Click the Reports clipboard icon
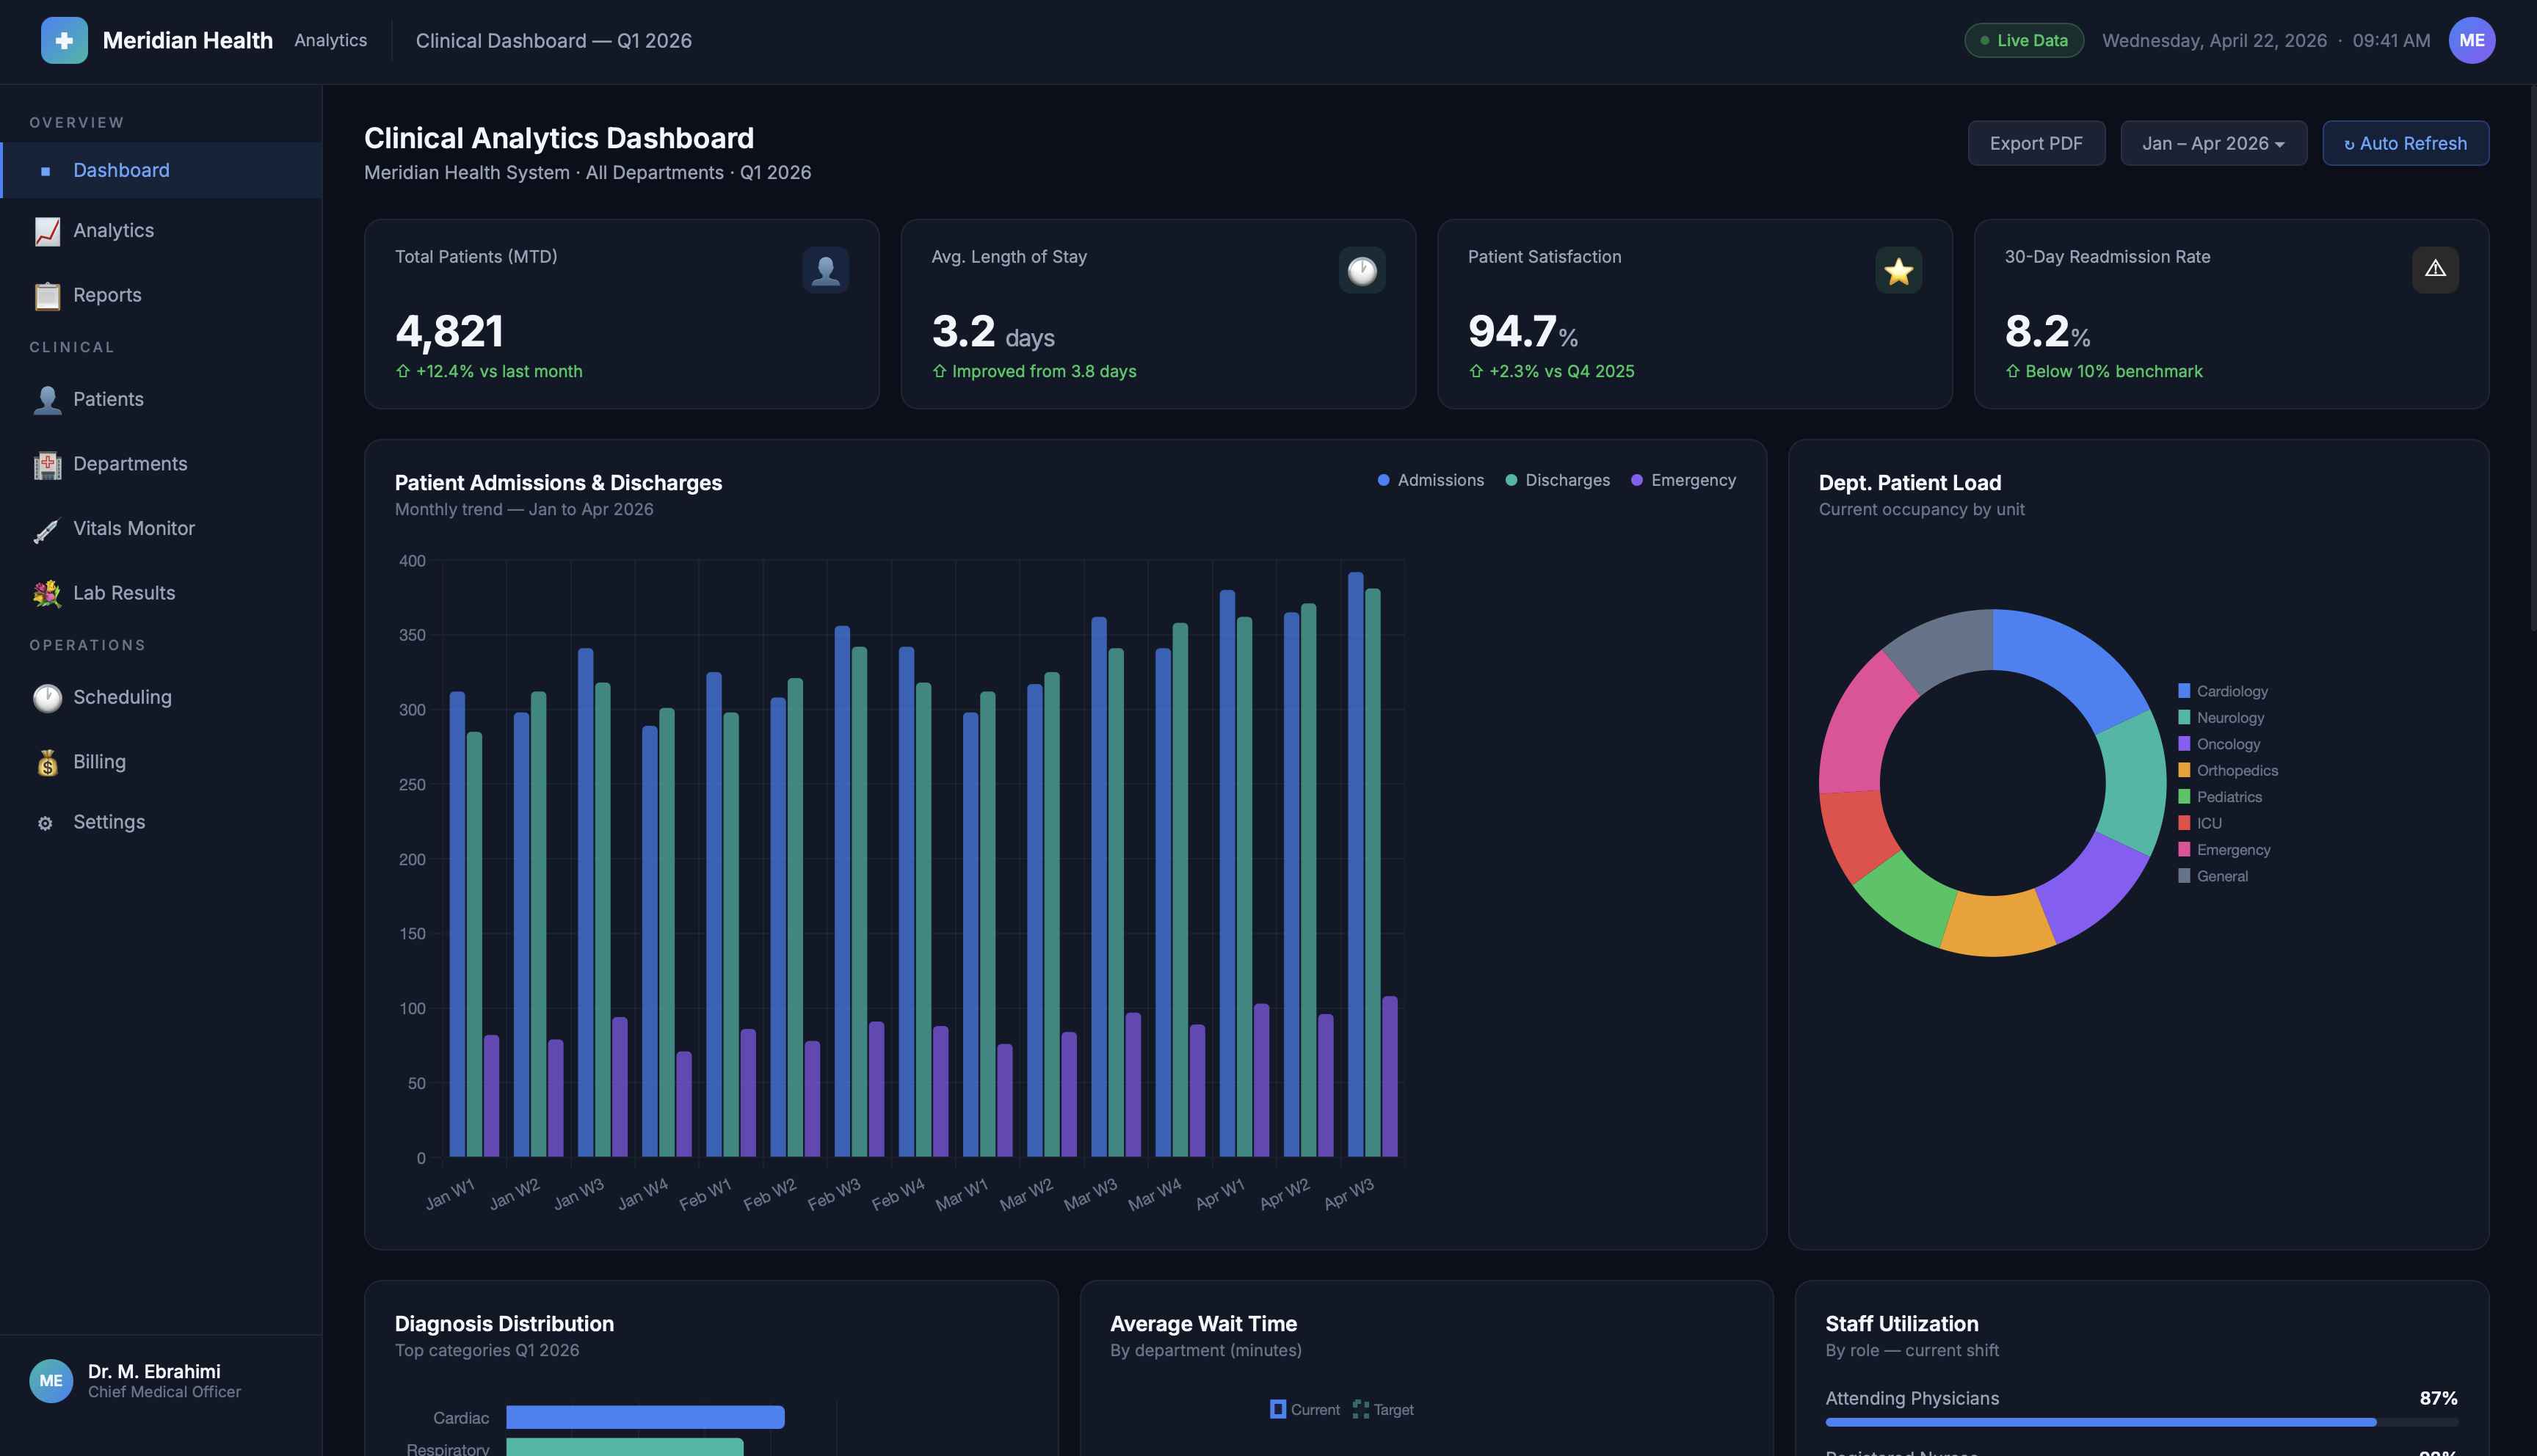The width and height of the screenshot is (2537, 1456). point(47,296)
